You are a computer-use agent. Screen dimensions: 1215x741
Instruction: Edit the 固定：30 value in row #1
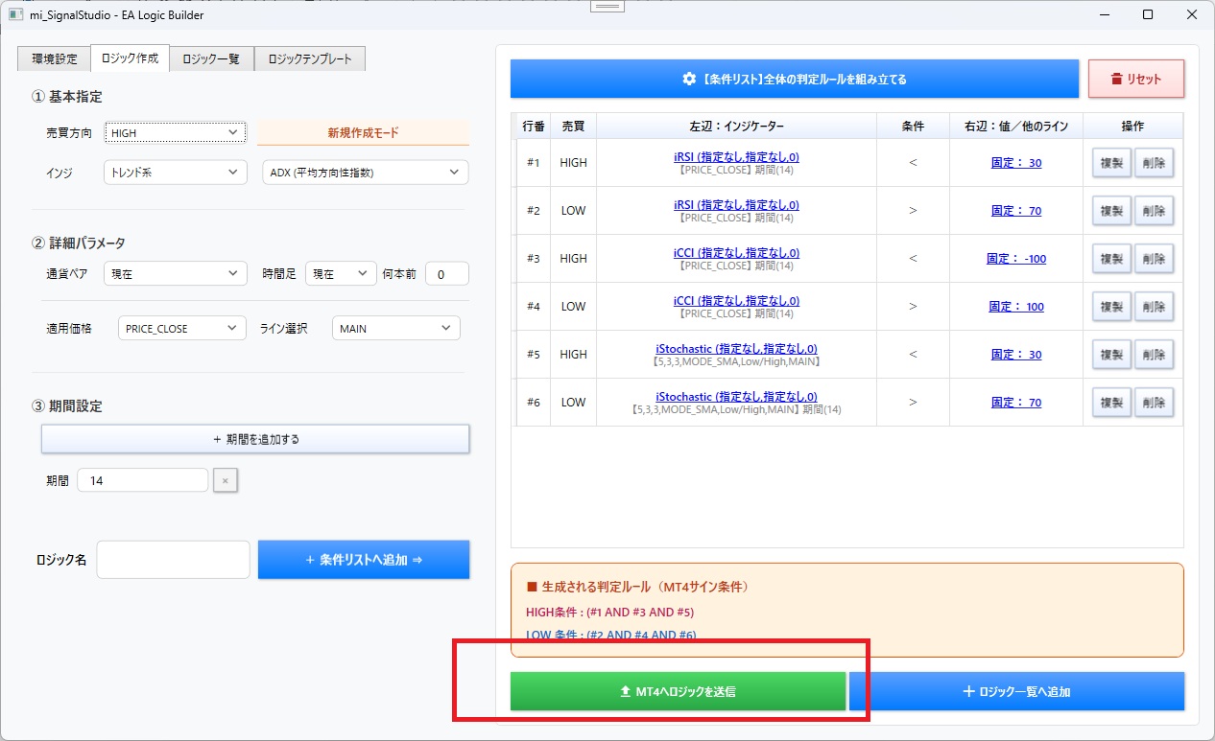1016,163
